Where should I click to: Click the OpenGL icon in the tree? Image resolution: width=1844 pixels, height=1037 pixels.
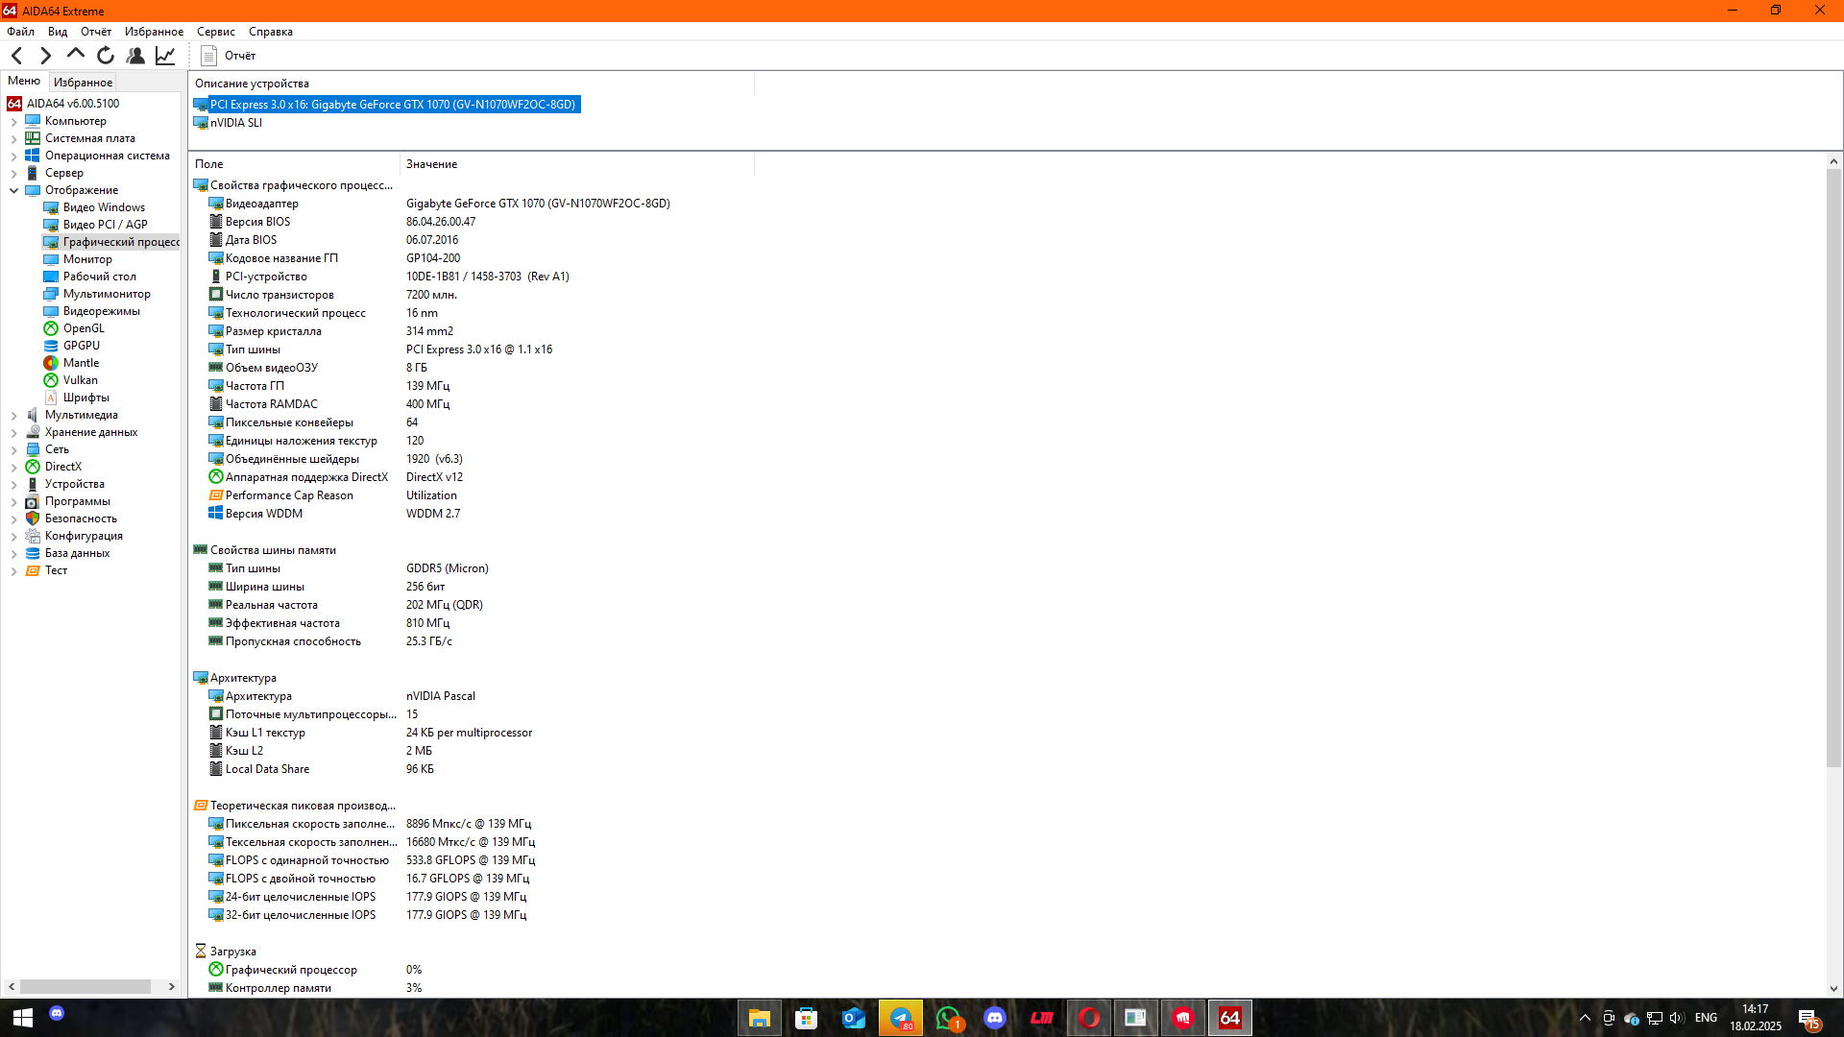point(51,328)
